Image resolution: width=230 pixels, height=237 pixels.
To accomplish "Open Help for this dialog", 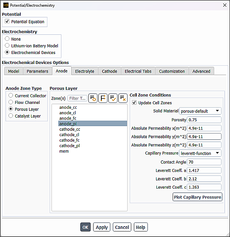I will 141,227.
